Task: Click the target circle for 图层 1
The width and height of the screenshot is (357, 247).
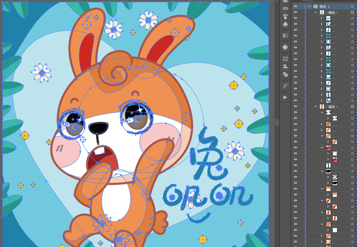Action: pos(353,6)
